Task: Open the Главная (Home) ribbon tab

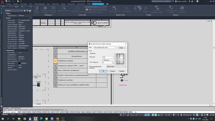Action: pos(8,4)
